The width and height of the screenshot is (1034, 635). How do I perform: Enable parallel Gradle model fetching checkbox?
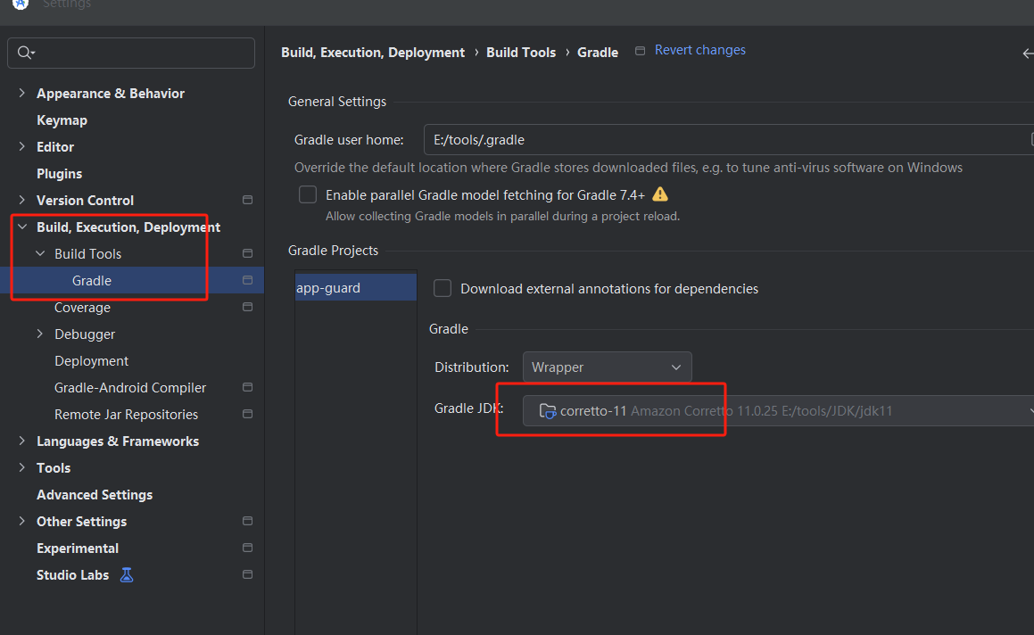pos(307,194)
